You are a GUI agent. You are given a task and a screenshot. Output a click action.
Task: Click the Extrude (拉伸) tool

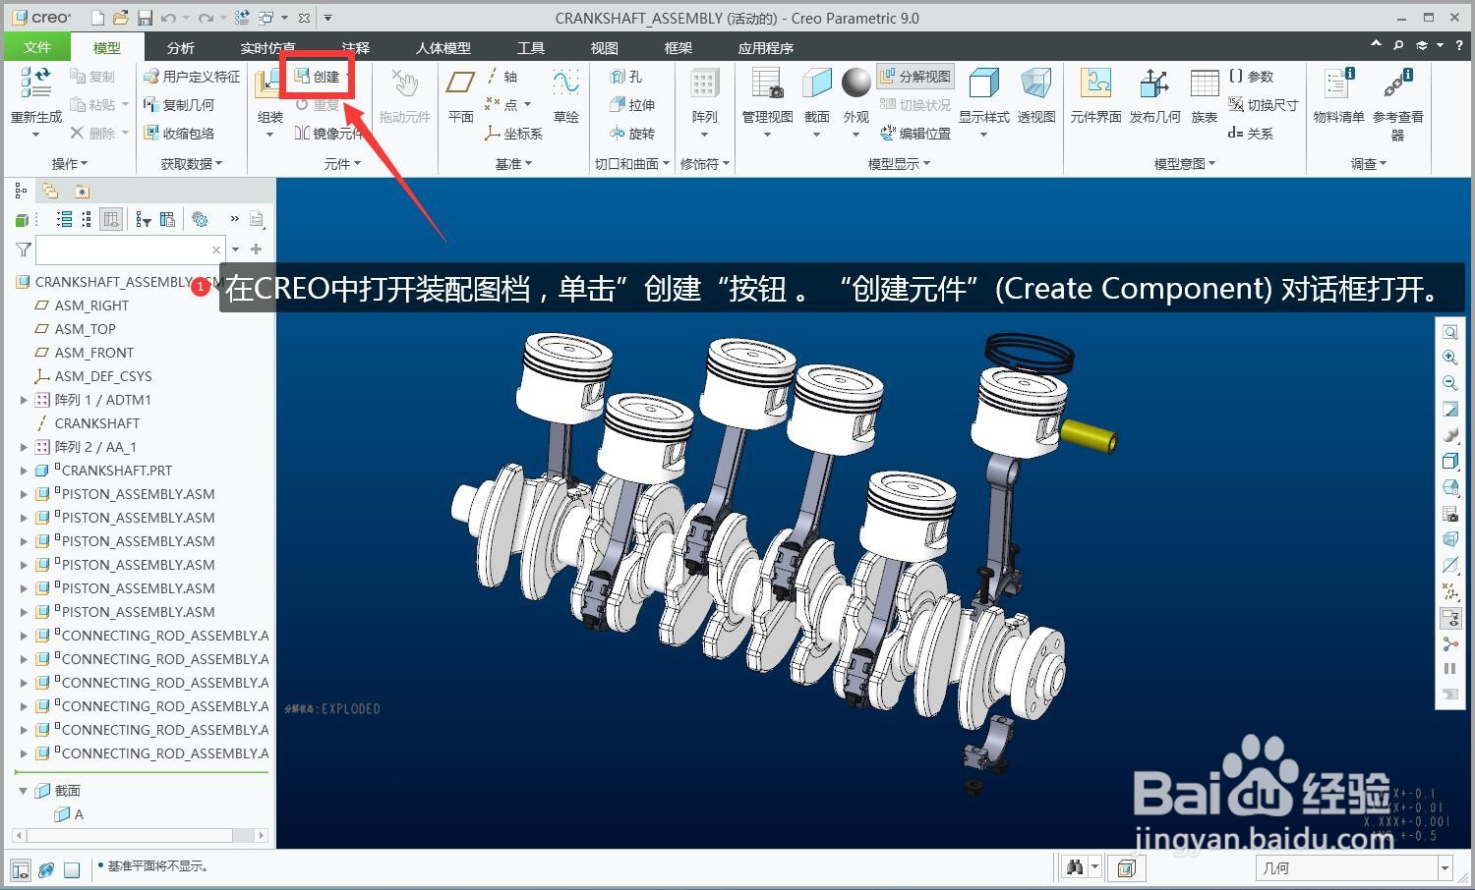point(631,105)
